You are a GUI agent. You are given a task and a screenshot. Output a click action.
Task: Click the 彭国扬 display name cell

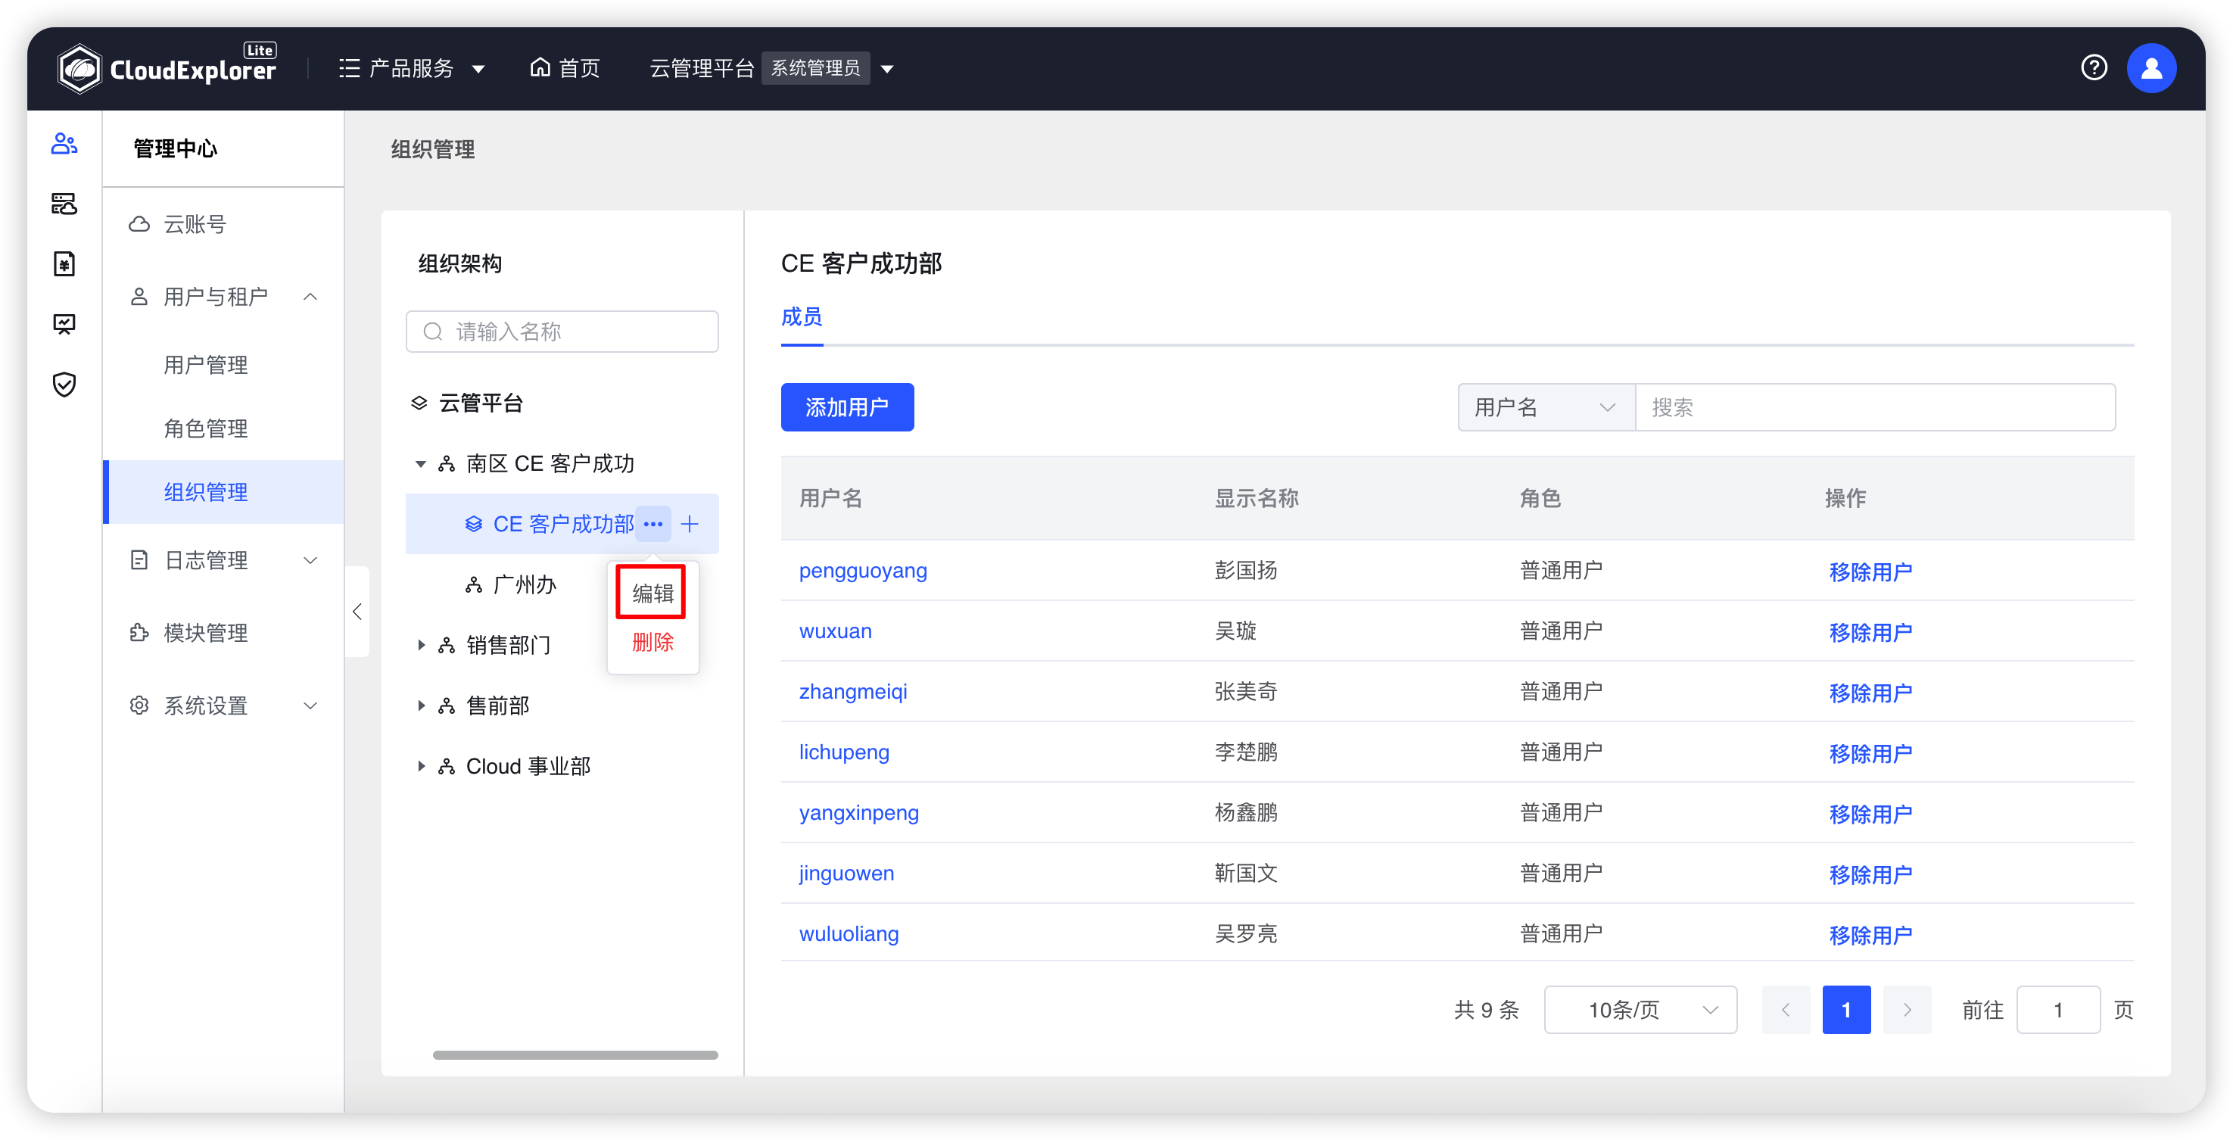[1246, 571]
